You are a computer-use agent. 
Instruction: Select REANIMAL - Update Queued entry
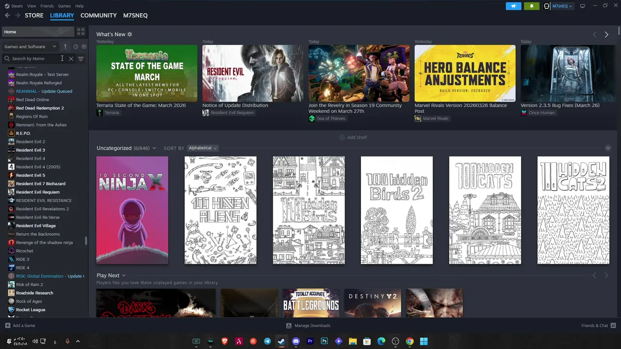[44, 91]
